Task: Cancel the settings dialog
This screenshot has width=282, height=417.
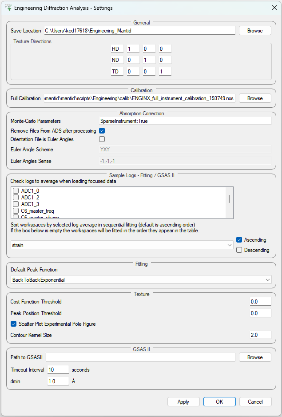Action: point(255,402)
